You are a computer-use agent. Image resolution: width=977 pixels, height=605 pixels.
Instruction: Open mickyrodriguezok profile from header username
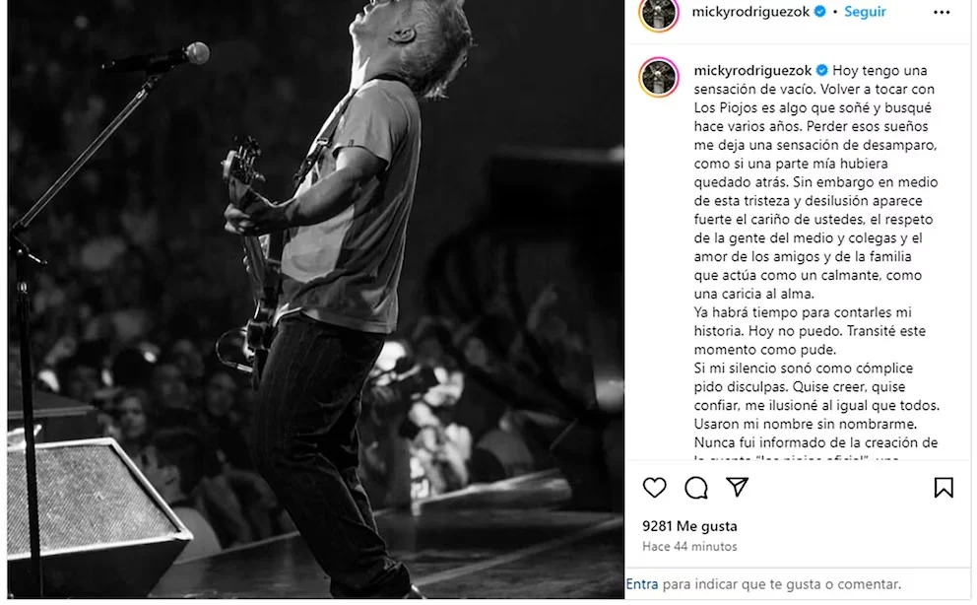pyautogui.click(x=750, y=12)
